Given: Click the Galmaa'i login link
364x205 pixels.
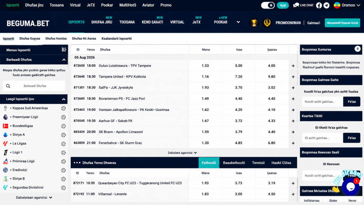Looking at the screenshot, I should [x=314, y=23].
